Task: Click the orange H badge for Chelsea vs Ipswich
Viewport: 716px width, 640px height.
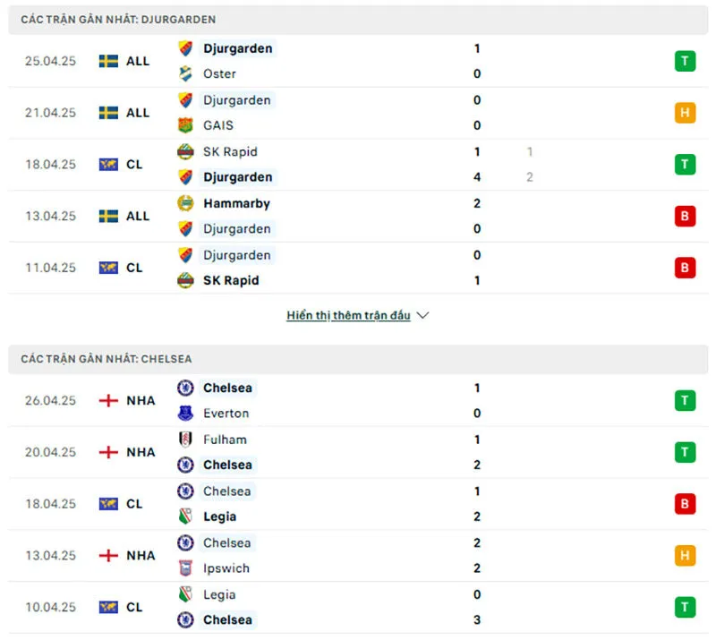Action: [685, 555]
